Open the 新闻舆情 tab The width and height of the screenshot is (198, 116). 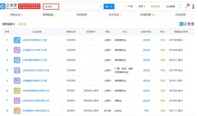148,15
